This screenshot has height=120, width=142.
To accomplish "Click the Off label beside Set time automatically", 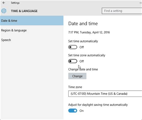I will [81, 47].
